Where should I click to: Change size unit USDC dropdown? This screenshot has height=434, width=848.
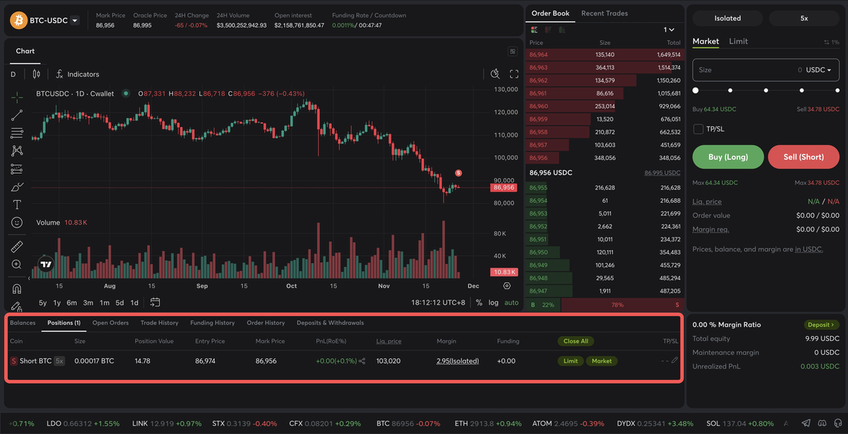pyautogui.click(x=818, y=70)
